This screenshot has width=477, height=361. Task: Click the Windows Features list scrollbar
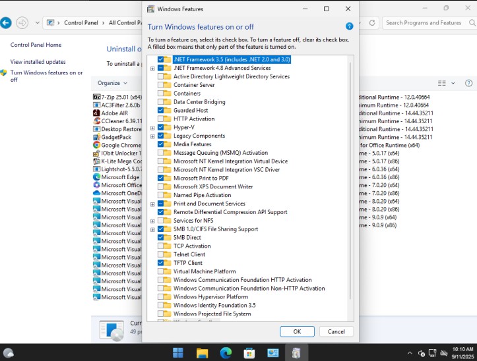pyautogui.click(x=350, y=180)
